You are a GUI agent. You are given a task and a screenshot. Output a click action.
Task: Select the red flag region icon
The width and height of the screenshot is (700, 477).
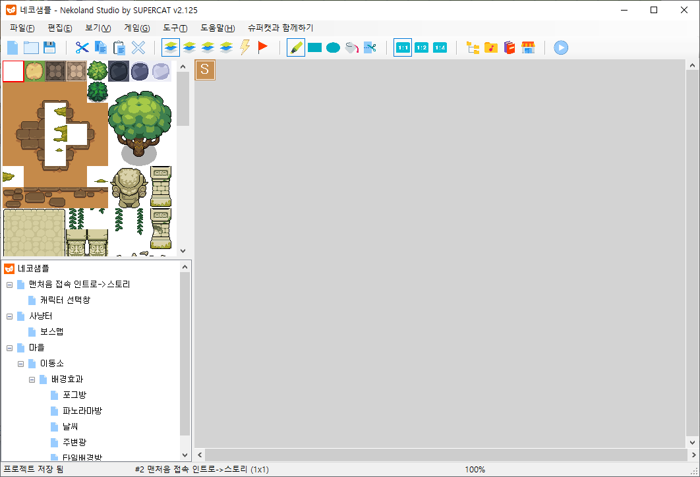(x=263, y=47)
